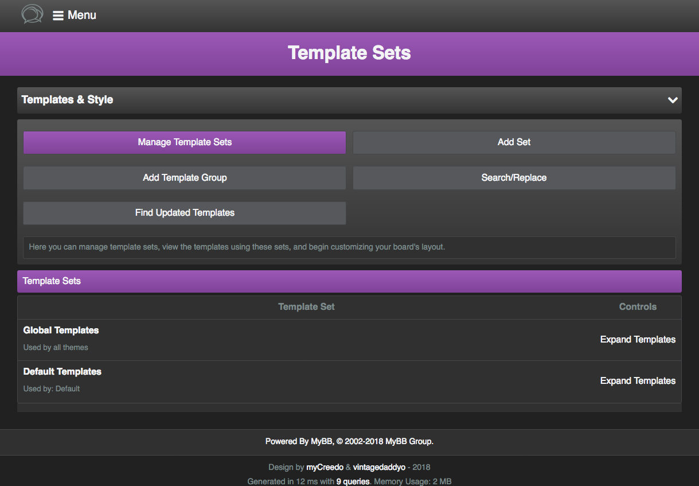Click the Menu text label
Screen dimensions: 699x486
tap(82, 15)
